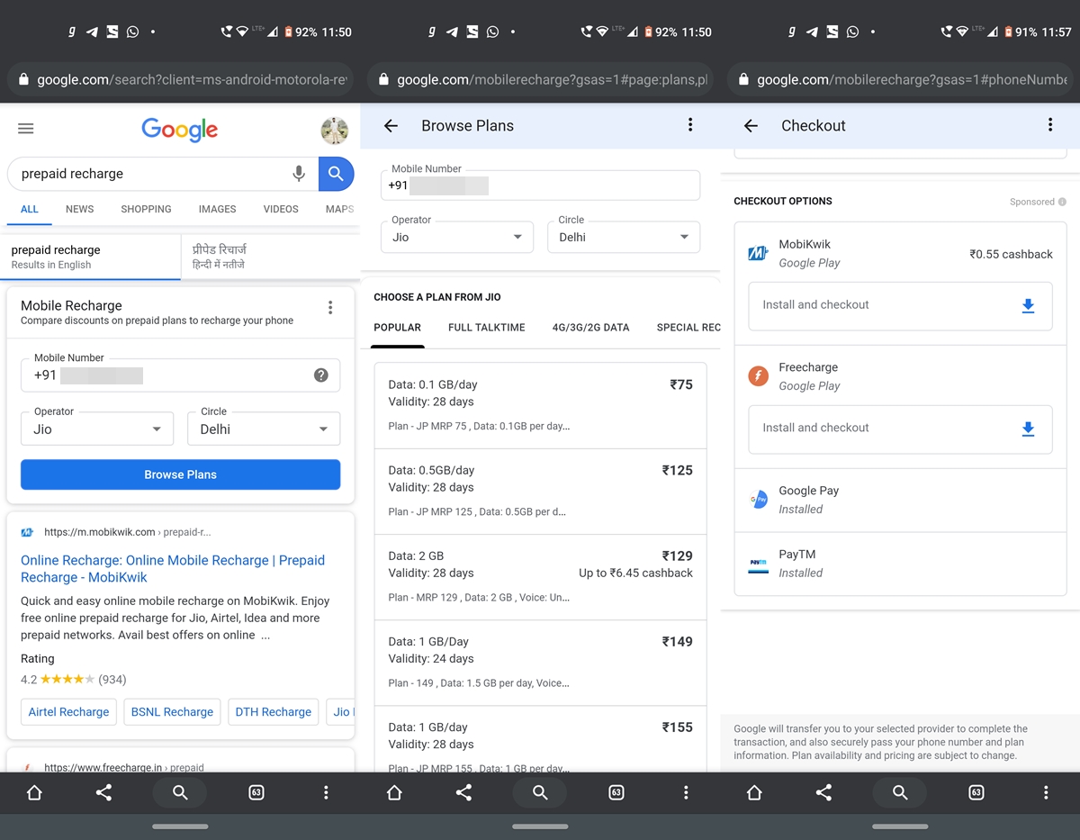Screen dimensions: 1080x840
Task: Tap the MobiKwik download icon
Action: [x=1028, y=306]
